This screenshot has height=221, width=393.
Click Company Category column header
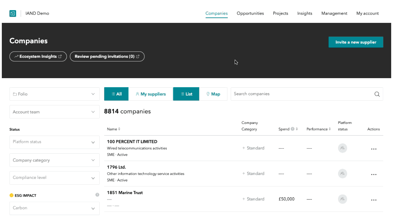click(250, 126)
